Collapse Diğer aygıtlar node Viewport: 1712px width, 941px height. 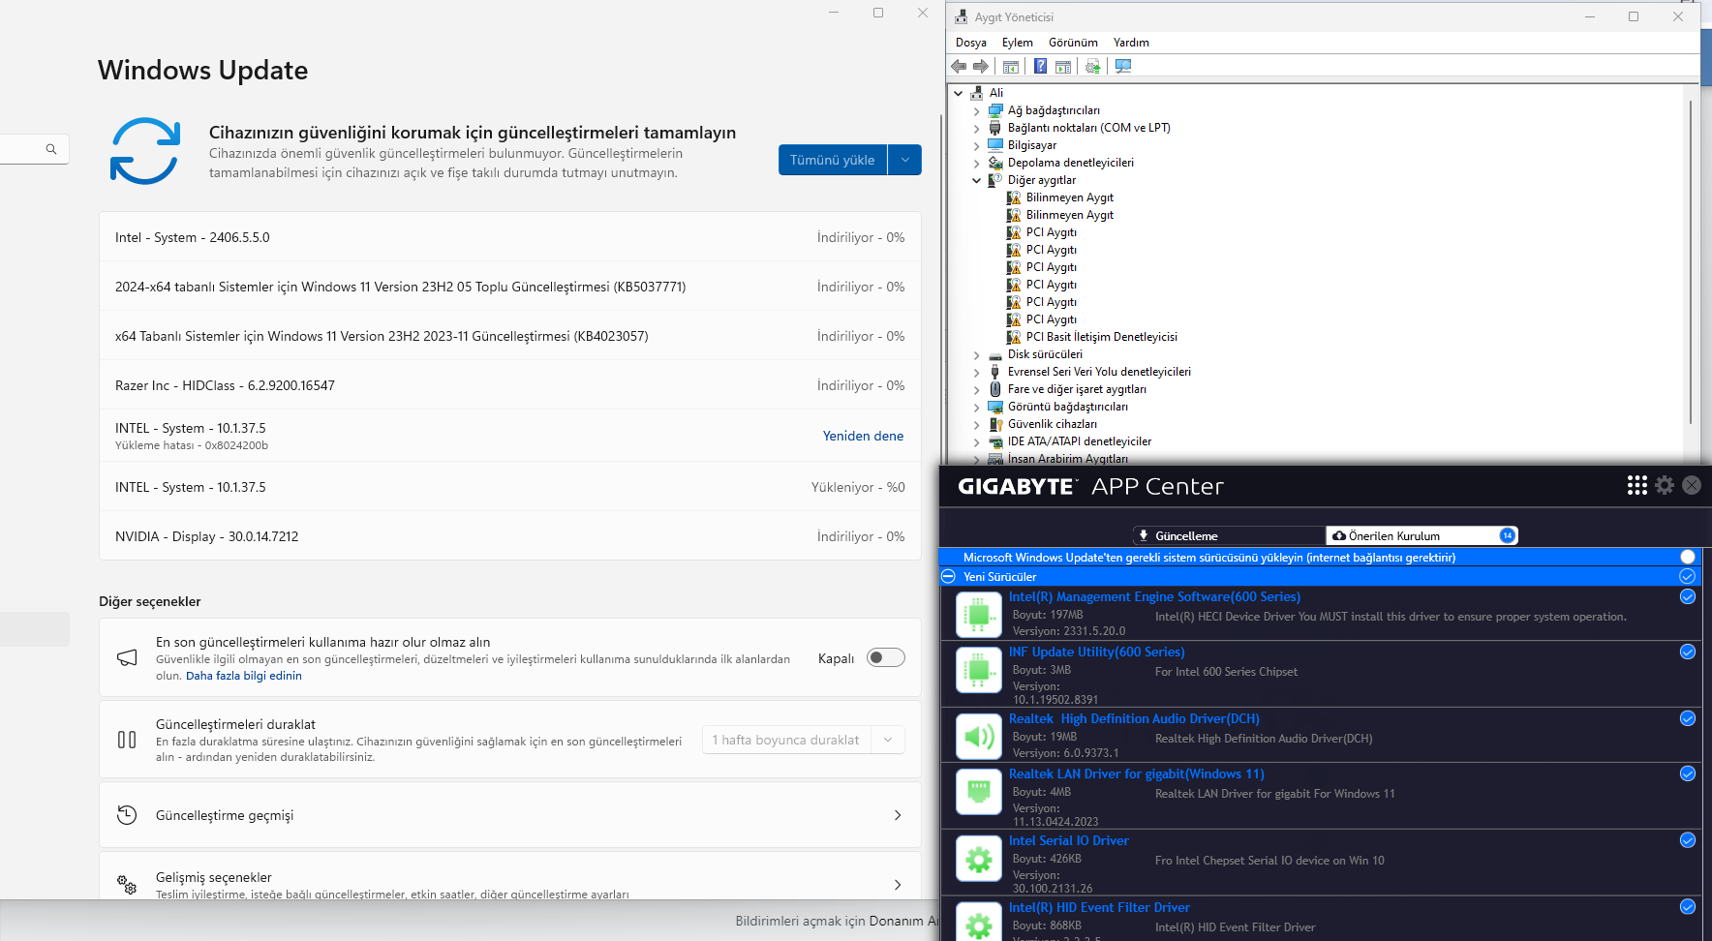click(x=976, y=180)
